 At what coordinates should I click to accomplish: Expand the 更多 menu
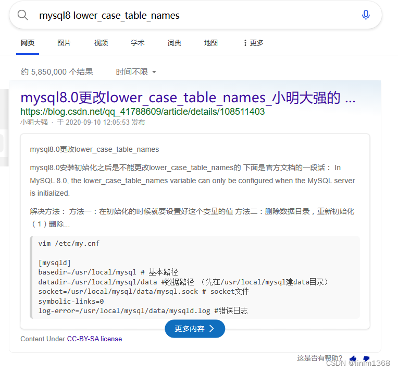point(254,43)
